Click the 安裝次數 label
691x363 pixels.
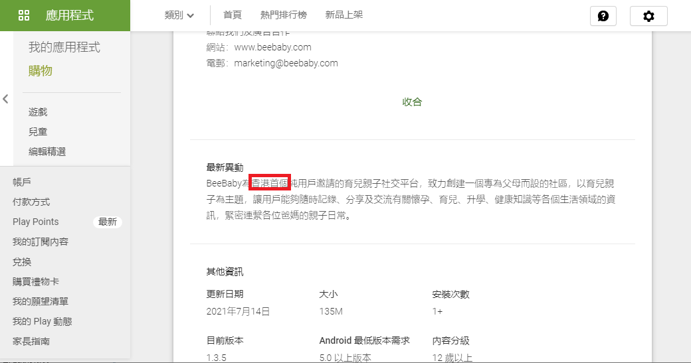coord(451,295)
